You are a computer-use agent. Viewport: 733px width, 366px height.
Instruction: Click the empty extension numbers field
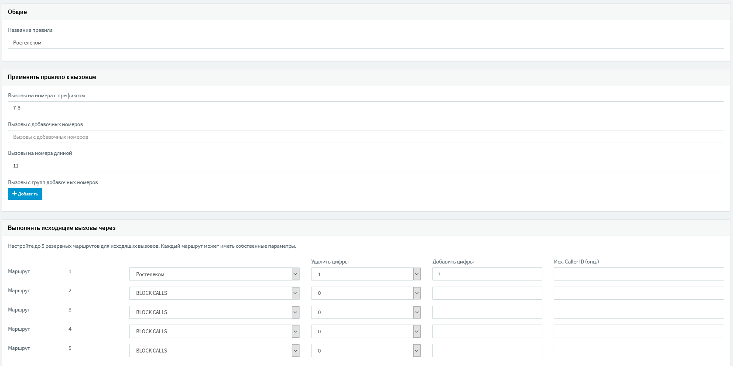tap(366, 137)
